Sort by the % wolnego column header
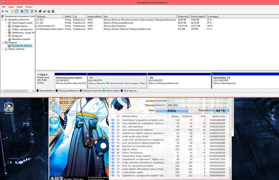Viewport: 279px width, 180px height. click(x=212, y=16)
